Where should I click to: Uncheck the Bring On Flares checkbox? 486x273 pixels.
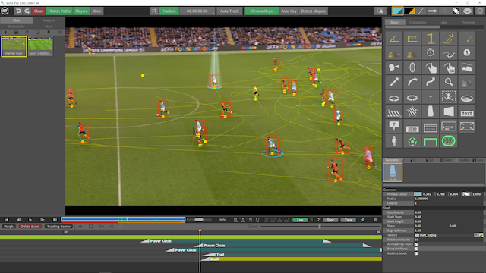coord(416,249)
